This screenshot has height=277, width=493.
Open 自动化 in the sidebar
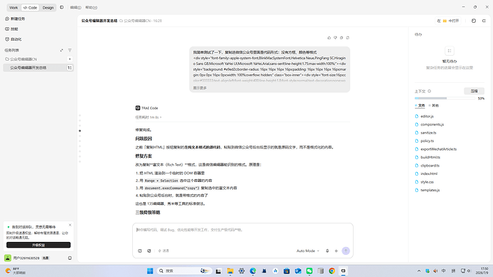tap(14, 39)
